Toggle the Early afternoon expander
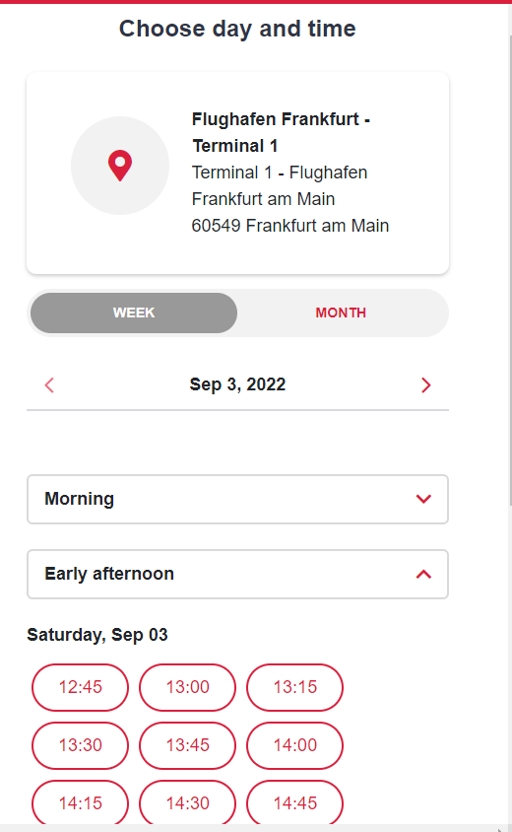The image size is (512, 832). click(238, 574)
